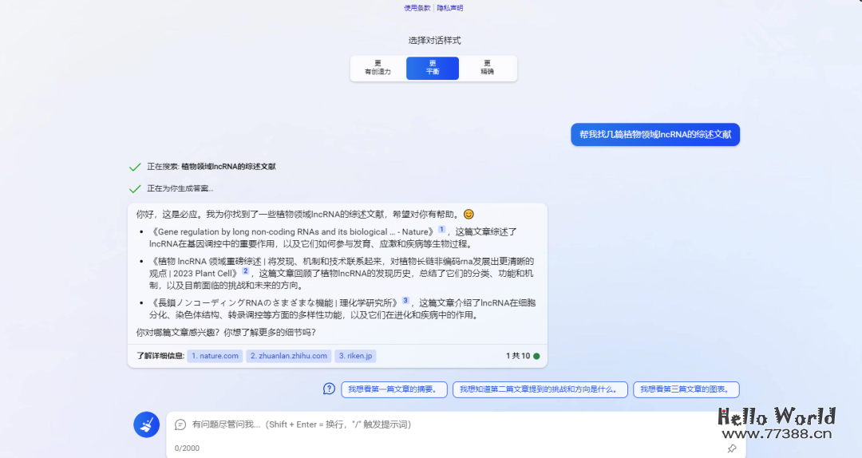Select the 更有创造力 conversation style

click(x=378, y=68)
